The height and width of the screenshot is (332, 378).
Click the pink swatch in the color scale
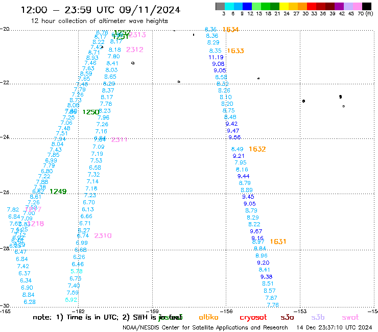pos(357,6)
